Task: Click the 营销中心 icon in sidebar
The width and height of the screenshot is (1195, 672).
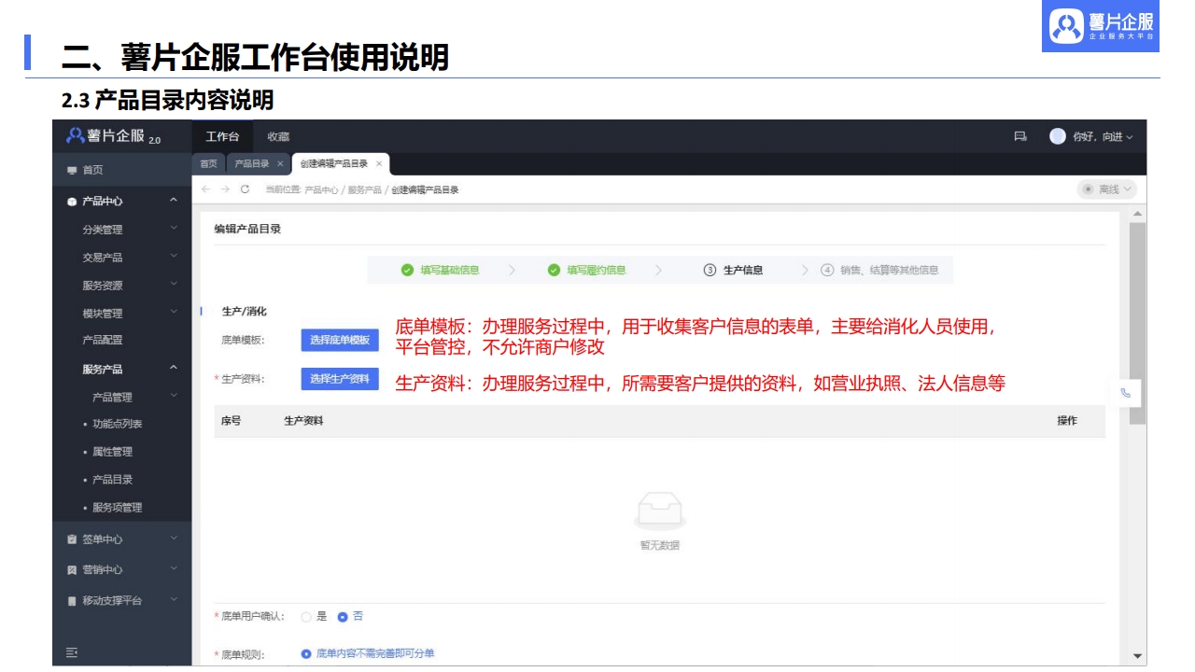Action: (72, 570)
